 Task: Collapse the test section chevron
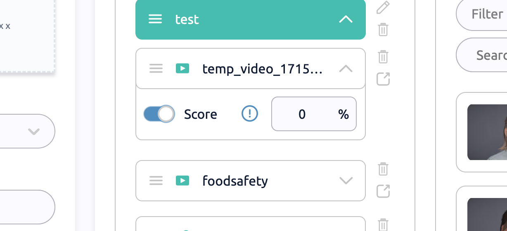(346, 19)
